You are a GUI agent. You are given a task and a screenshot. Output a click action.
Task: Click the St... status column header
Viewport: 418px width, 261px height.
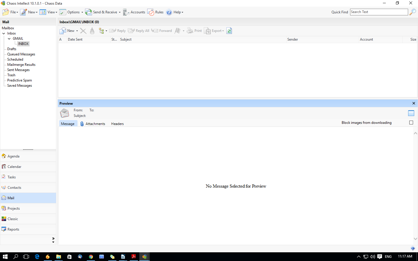(x=114, y=39)
